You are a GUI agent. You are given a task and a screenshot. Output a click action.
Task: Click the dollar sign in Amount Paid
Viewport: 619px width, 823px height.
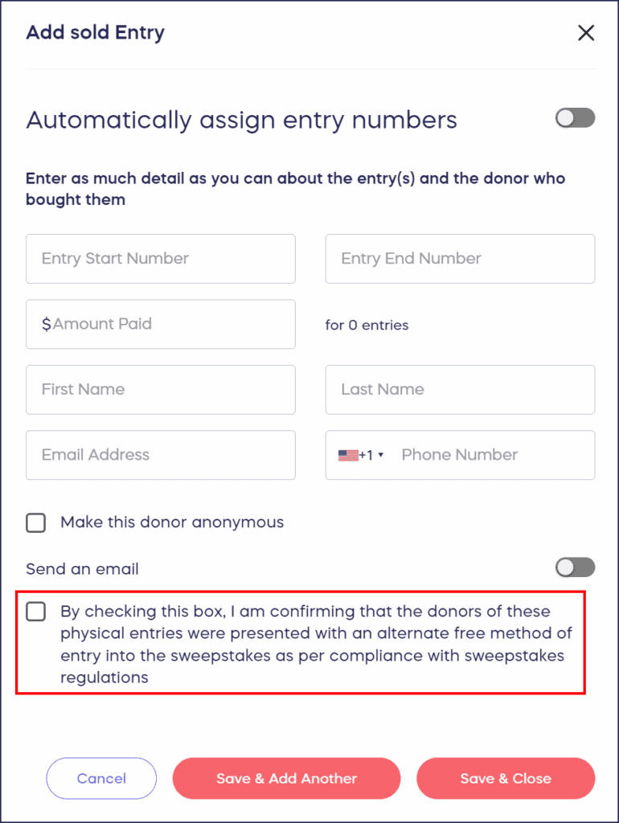tap(47, 324)
